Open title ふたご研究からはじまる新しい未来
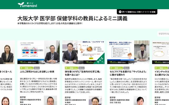Viewport: 169px width, 105px height. (x=37, y=72)
